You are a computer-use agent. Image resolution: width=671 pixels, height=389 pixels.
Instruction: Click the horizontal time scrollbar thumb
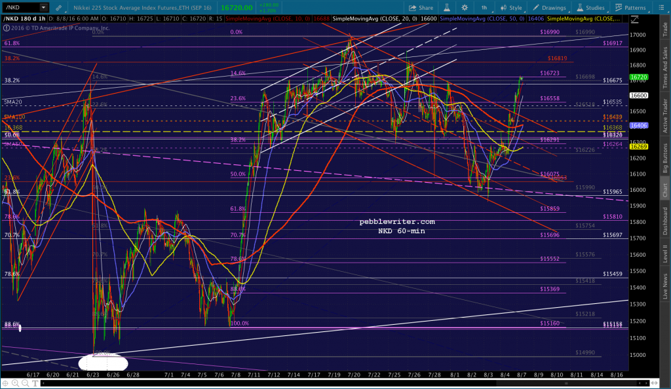(566, 384)
